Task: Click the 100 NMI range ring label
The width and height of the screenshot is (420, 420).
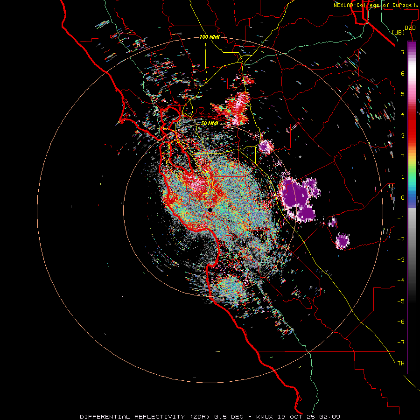Action: tap(210, 37)
